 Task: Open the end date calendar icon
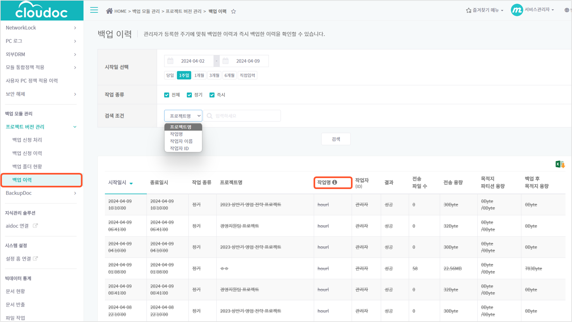pos(226,61)
